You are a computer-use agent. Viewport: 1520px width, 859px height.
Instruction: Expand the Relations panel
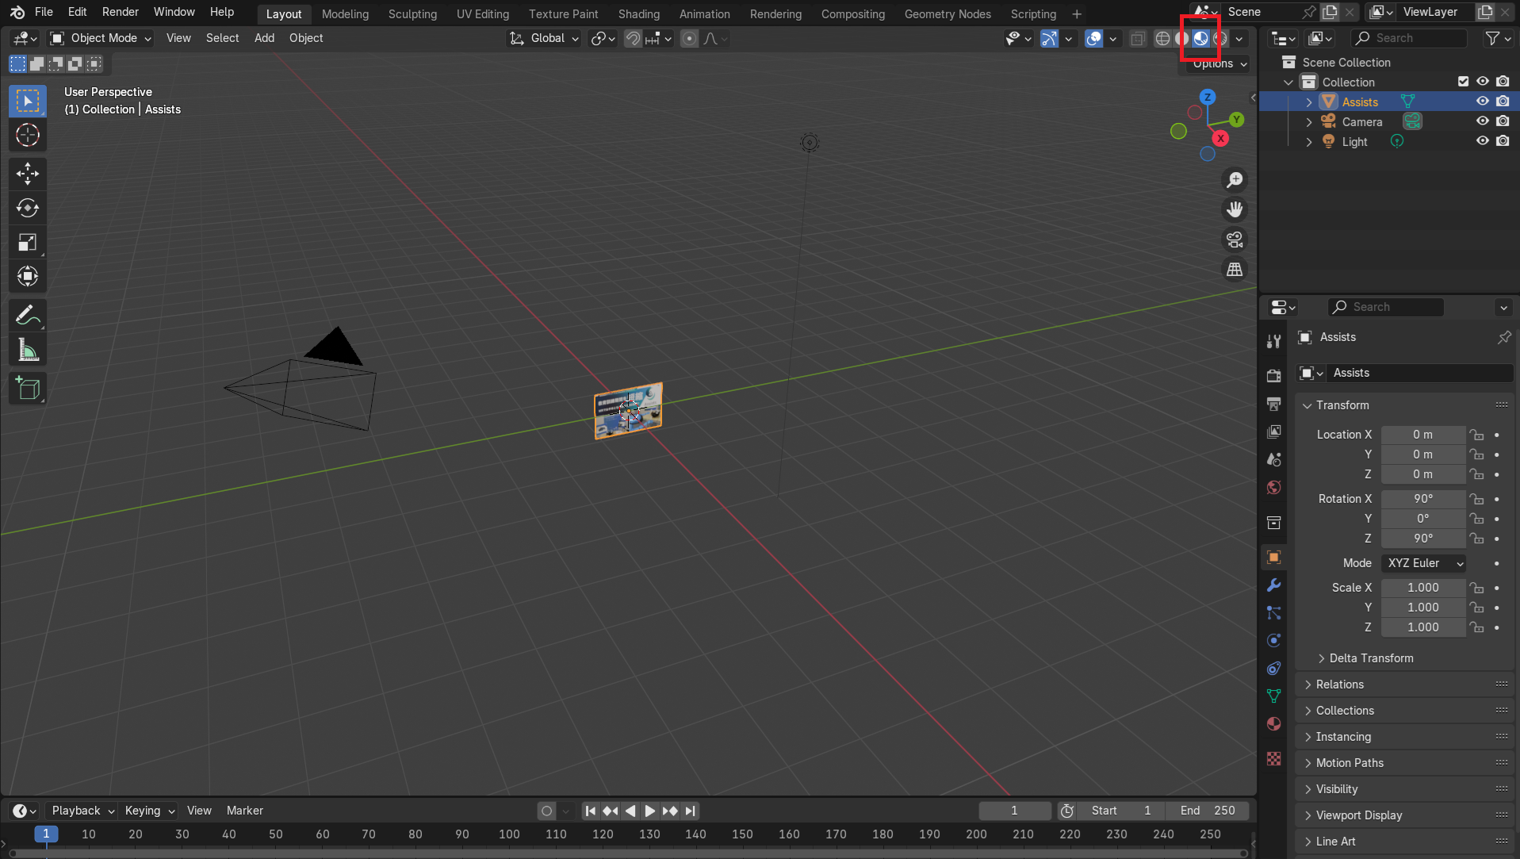pos(1340,685)
